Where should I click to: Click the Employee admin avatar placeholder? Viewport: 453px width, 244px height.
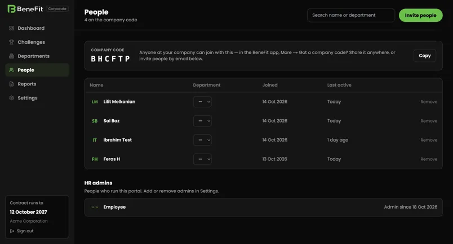coord(95,207)
